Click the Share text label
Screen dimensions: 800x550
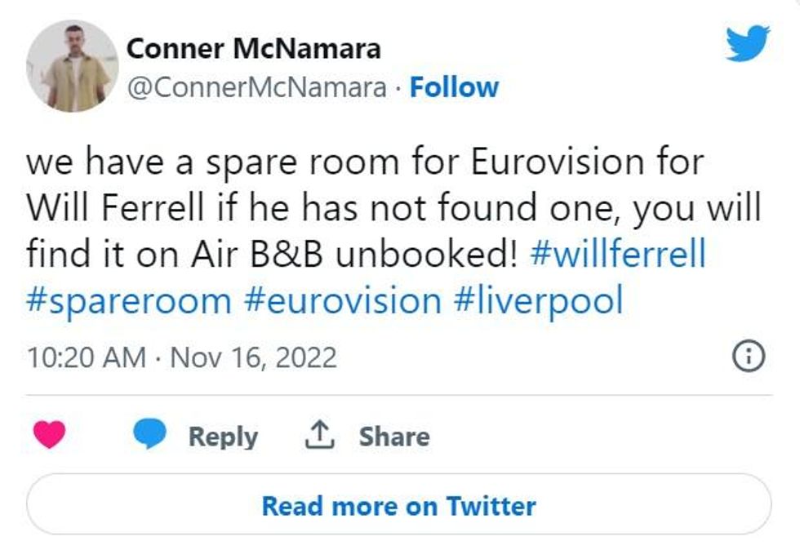[x=393, y=436]
